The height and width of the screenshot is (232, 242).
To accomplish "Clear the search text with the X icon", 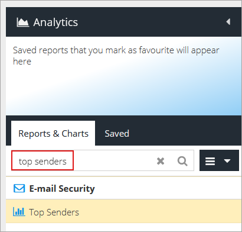I will coord(161,161).
